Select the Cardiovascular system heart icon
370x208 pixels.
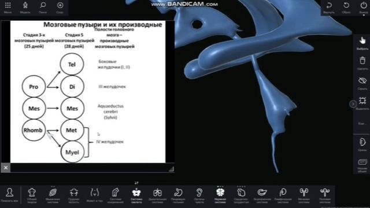click(241, 192)
